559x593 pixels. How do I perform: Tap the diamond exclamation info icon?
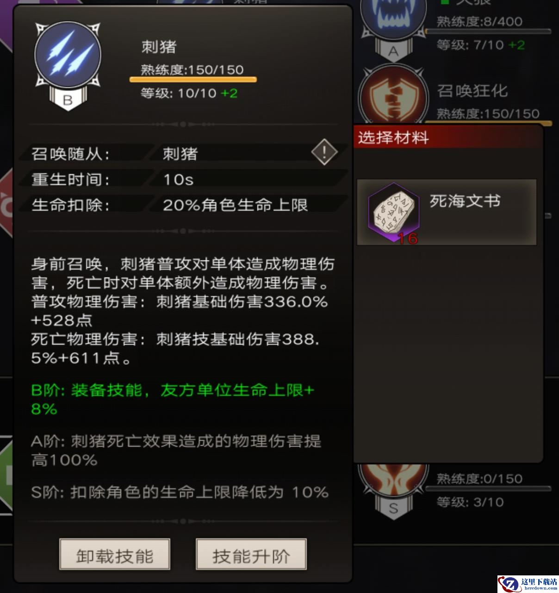(x=324, y=151)
